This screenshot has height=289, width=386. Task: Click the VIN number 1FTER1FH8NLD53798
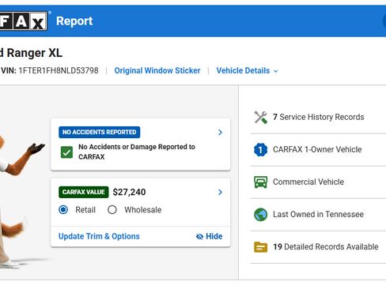pos(59,70)
